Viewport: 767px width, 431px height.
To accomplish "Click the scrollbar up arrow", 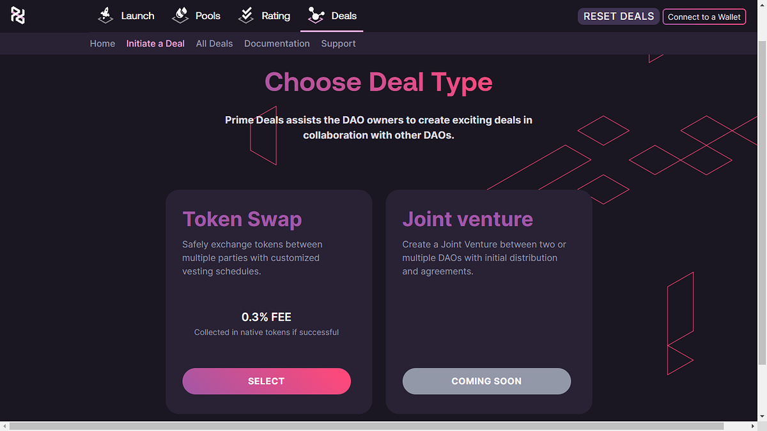I will pyautogui.click(x=762, y=4).
